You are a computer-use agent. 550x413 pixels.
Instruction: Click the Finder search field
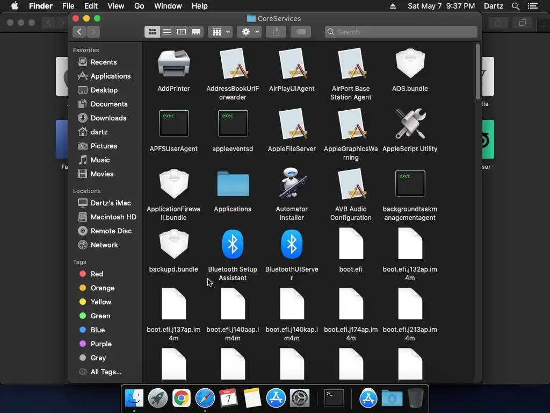pyautogui.click(x=401, y=32)
